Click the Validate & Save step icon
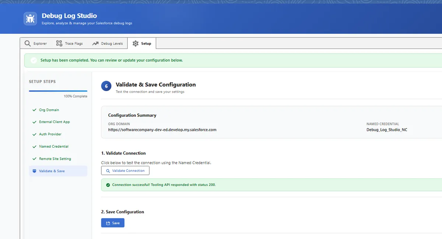This screenshot has height=239, width=442. coord(34,171)
